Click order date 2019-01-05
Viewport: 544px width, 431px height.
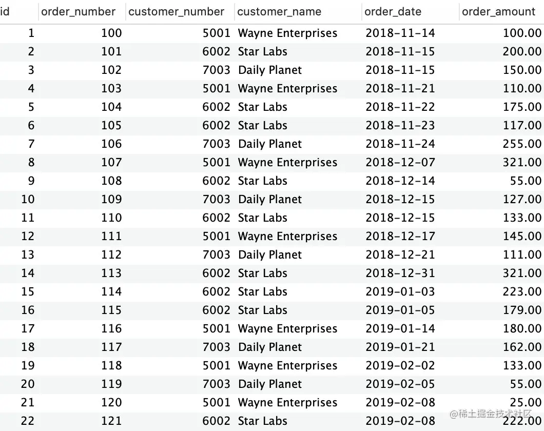400,310
